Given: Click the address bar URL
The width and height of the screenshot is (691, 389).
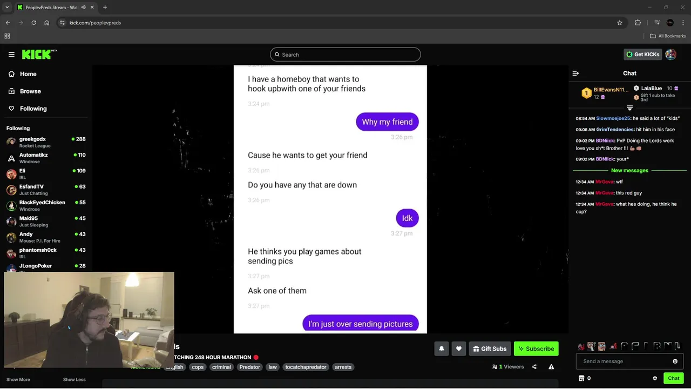Looking at the screenshot, I should coord(95,23).
